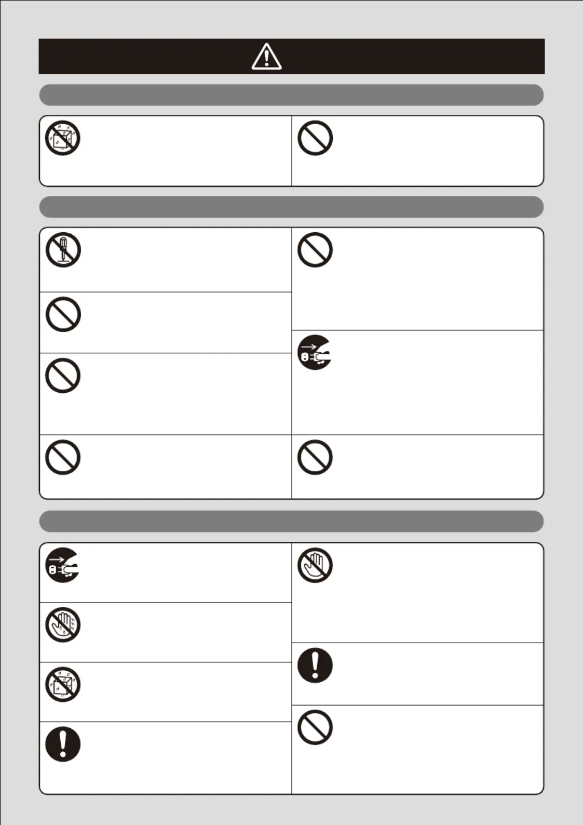Image resolution: width=583 pixels, height=825 pixels.
Task: Click the prohibition circle directly below the screwdriver icon
Action: coord(63,315)
